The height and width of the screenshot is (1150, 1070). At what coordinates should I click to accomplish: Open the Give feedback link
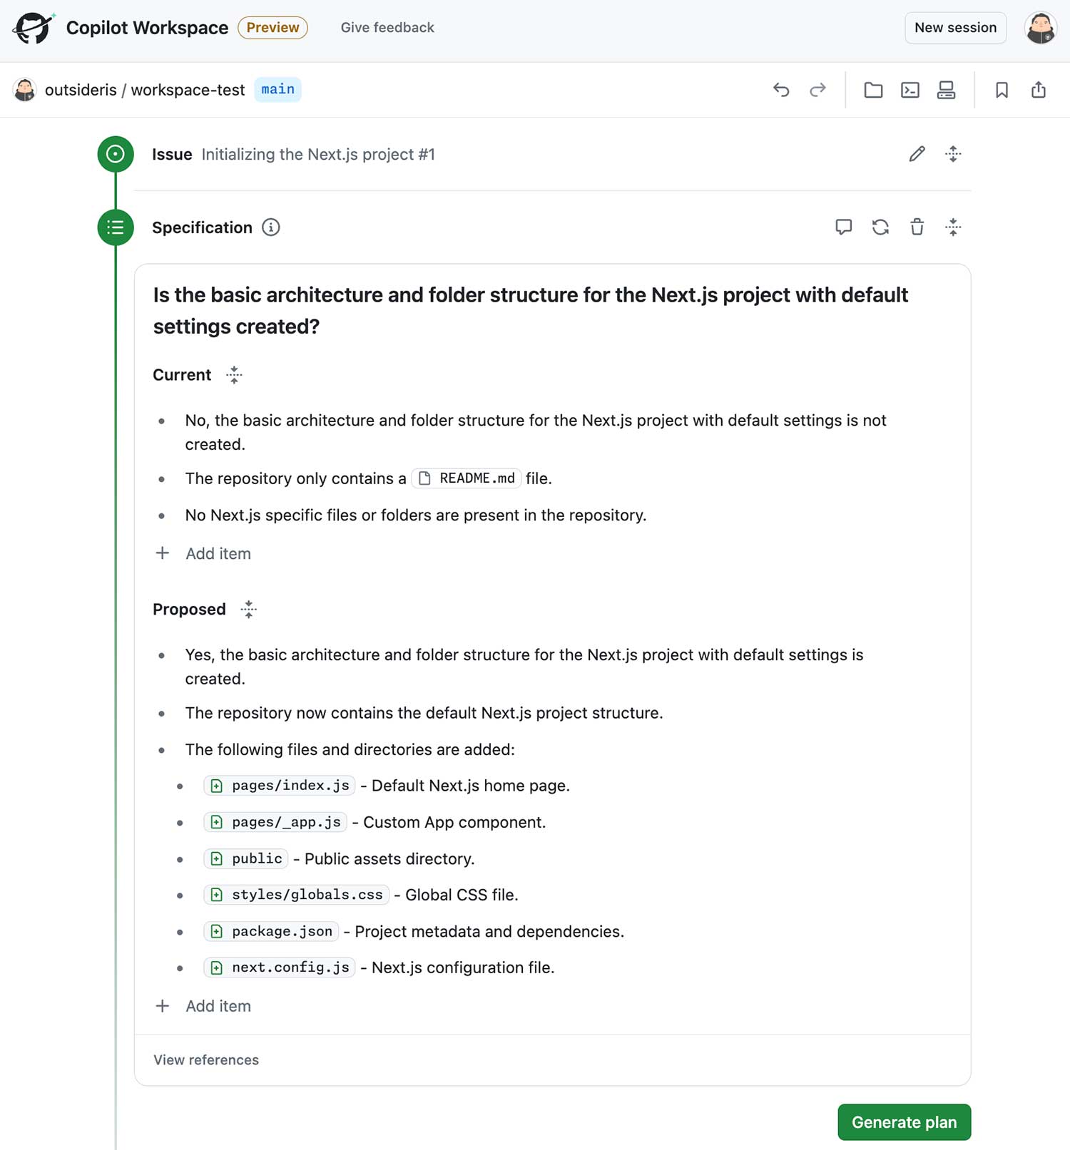(387, 28)
